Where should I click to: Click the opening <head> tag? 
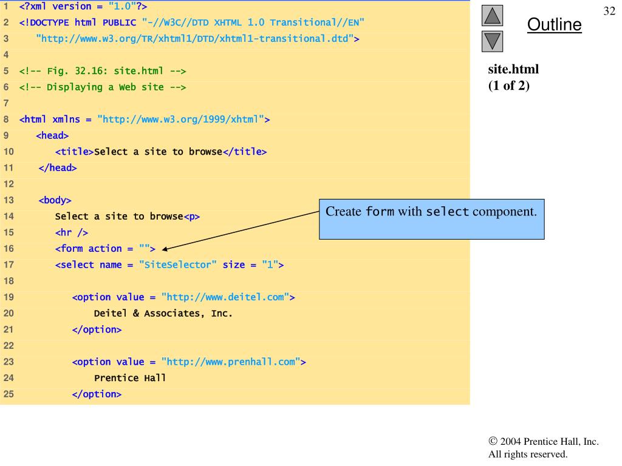coord(52,135)
